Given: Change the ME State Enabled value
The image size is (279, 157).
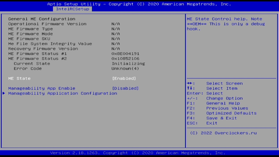Looking at the screenshot, I should (x=124, y=78).
